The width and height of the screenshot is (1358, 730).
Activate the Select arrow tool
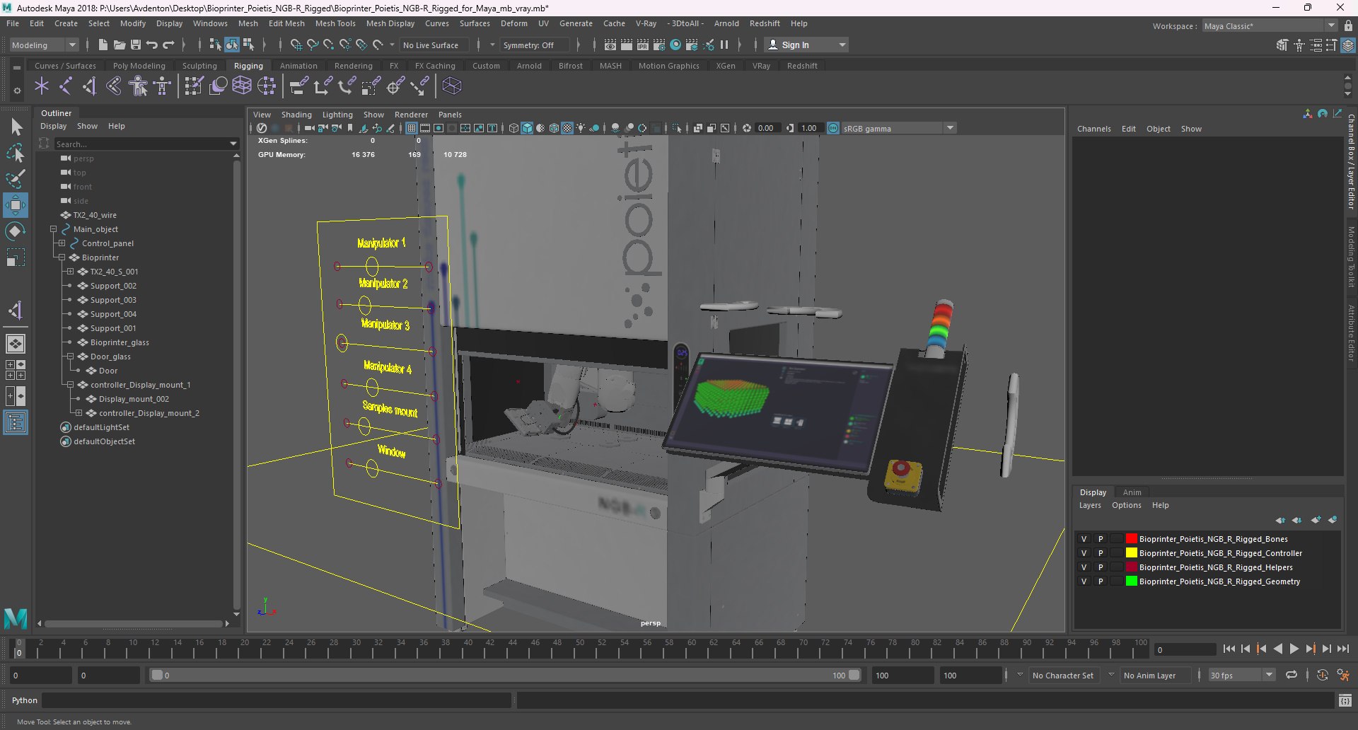click(x=16, y=127)
